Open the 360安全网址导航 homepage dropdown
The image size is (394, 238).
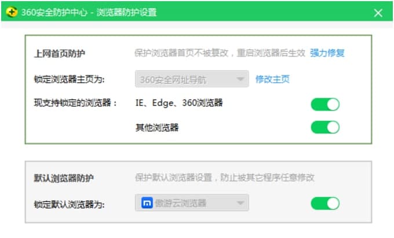click(192, 79)
